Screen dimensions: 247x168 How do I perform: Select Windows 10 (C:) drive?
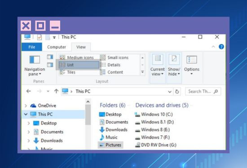[154, 114]
